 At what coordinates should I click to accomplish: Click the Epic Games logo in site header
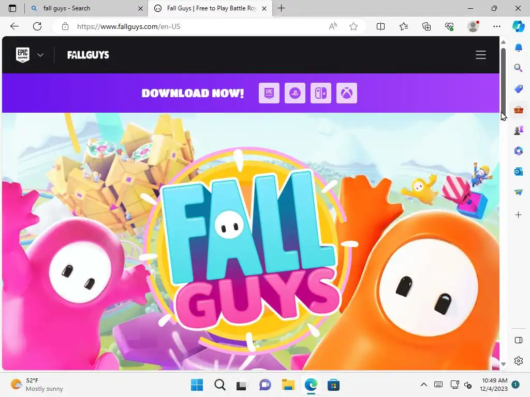click(23, 55)
